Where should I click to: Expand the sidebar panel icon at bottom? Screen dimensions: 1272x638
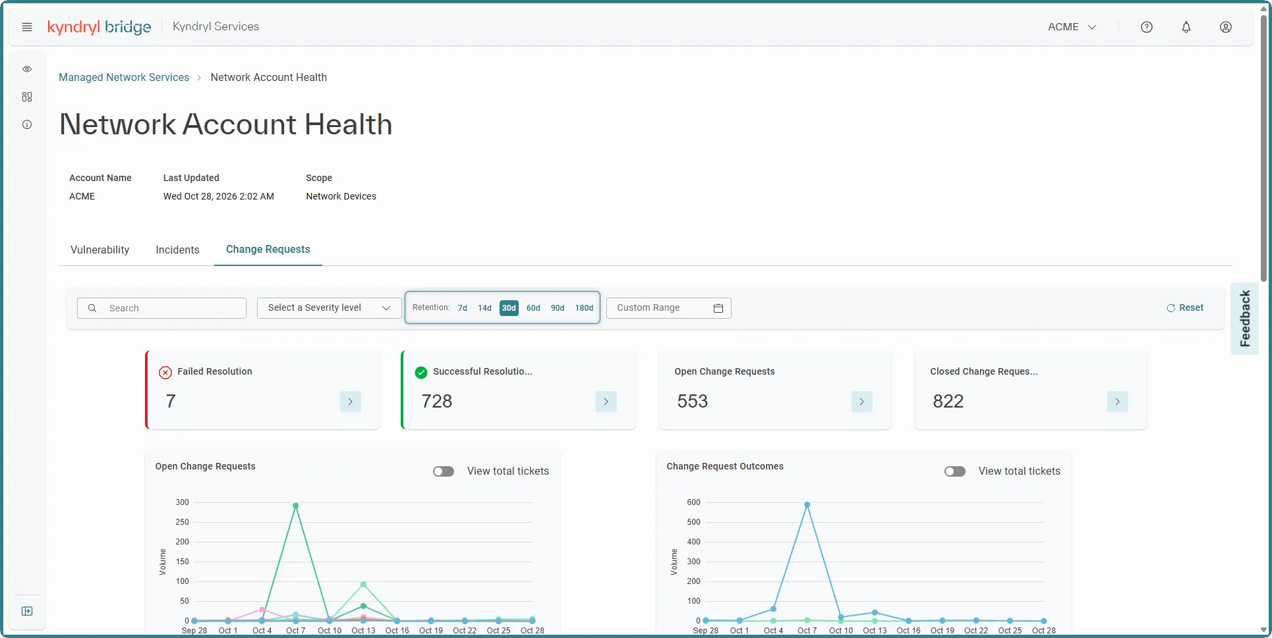pos(27,611)
